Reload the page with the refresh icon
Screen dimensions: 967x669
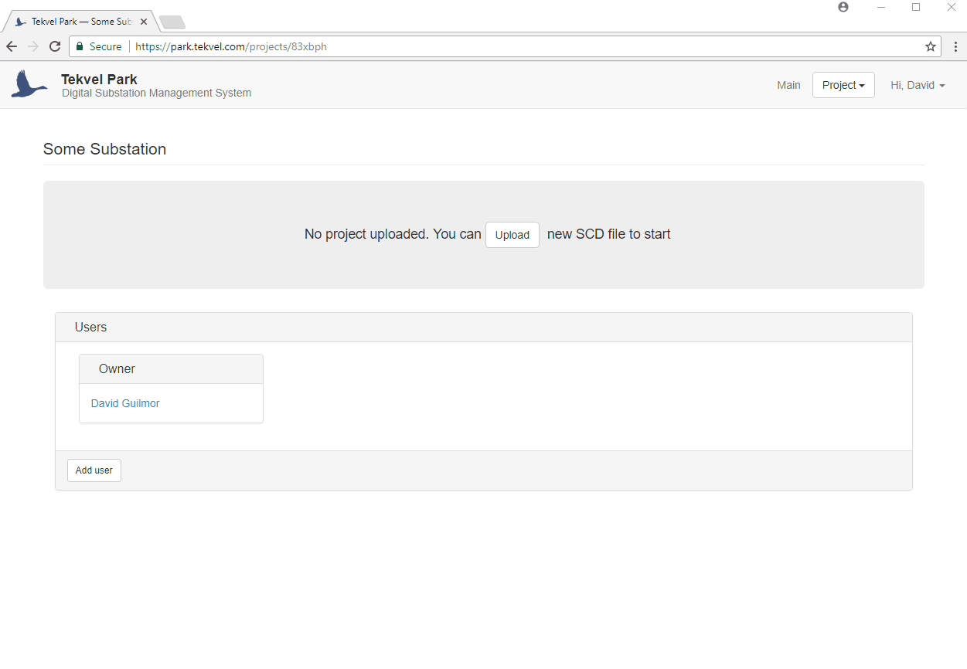pyautogui.click(x=55, y=46)
